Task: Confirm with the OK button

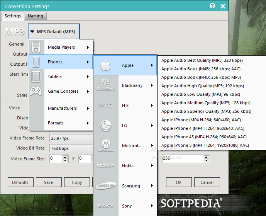Action: (179, 182)
